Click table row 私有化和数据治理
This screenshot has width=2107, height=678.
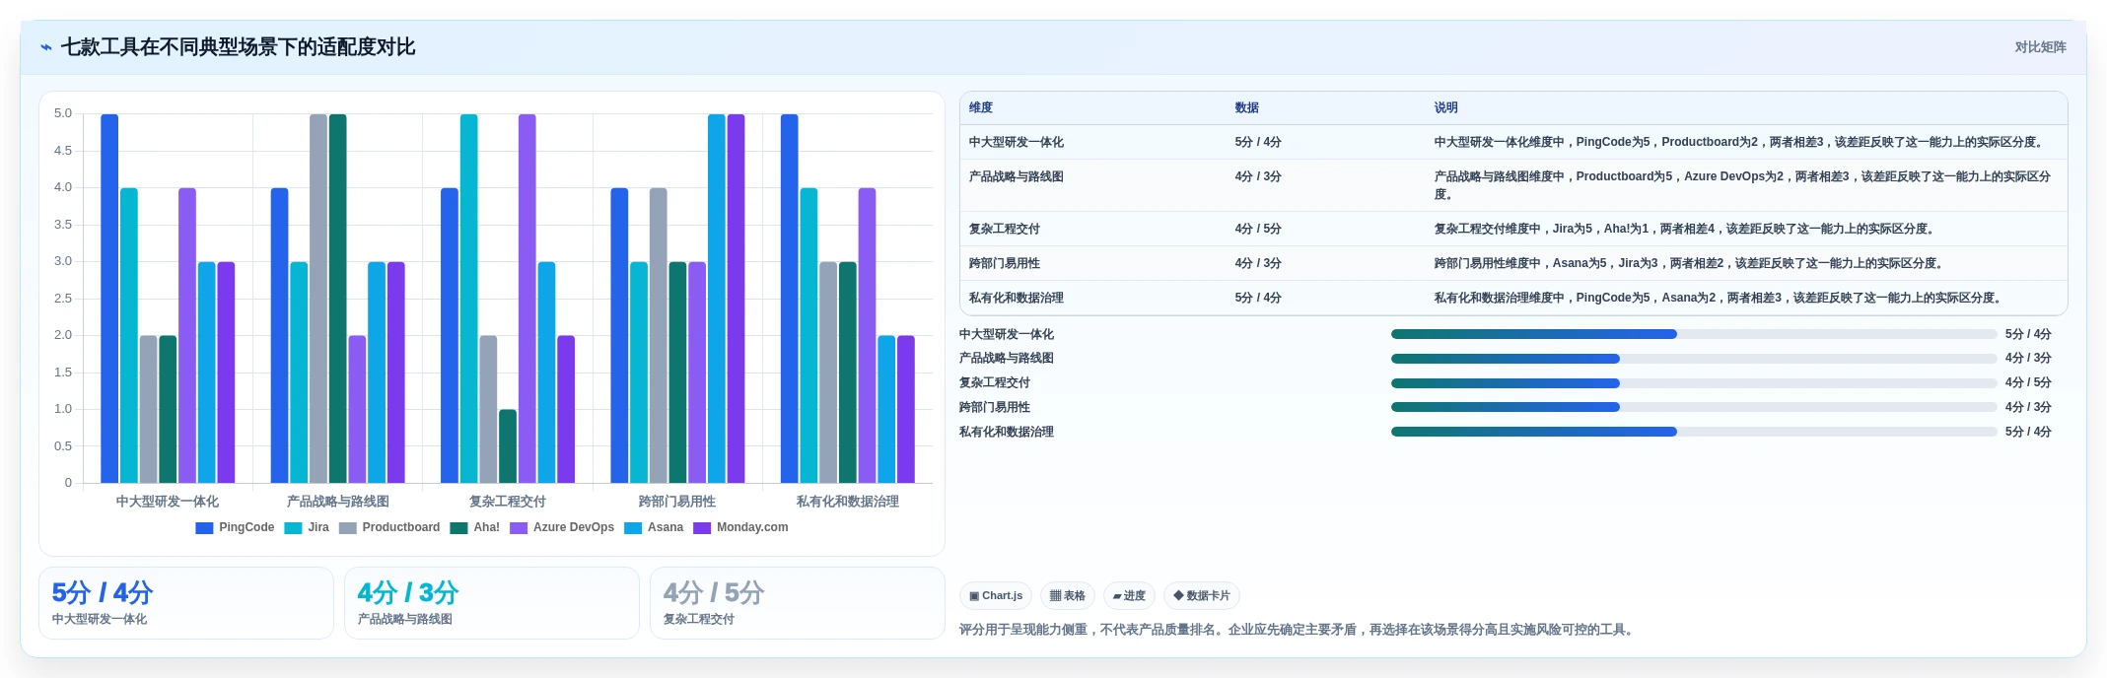click(1513, 298)
